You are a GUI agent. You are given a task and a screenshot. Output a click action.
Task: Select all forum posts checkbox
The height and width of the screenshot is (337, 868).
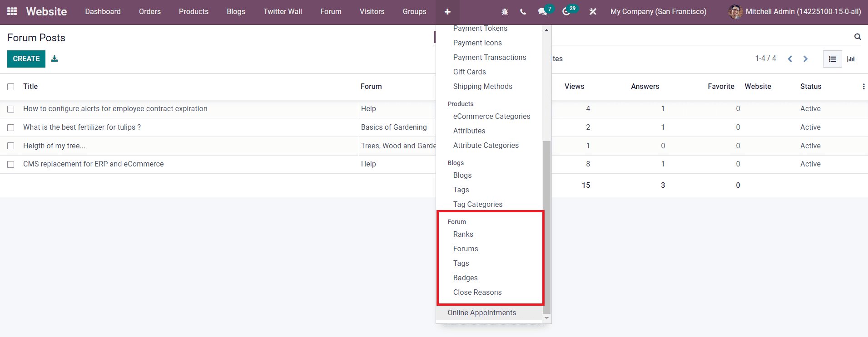[11, 87]
